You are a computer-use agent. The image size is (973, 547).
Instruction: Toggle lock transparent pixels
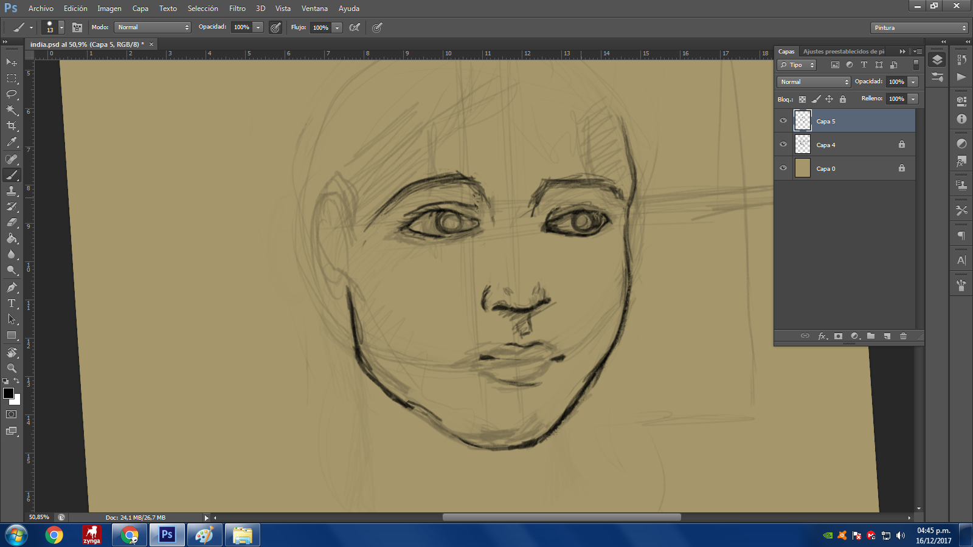point(802,99)
